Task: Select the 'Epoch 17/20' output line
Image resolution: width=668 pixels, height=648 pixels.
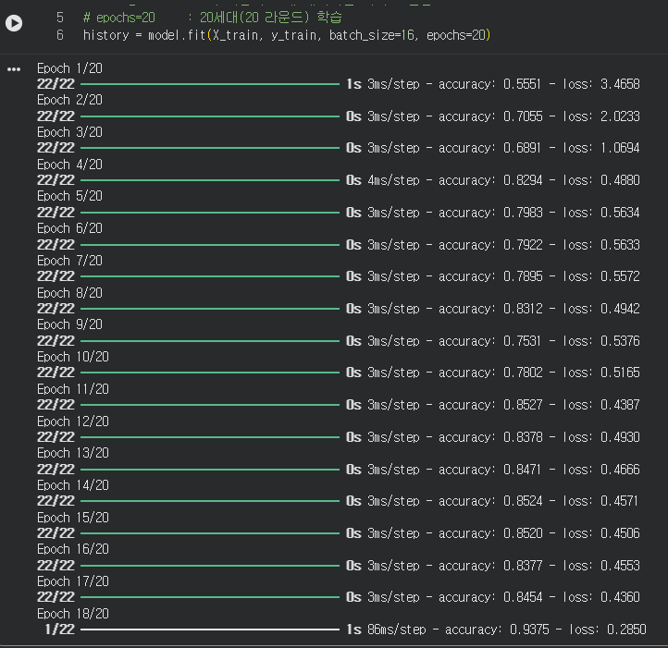Action: point(73,581)
